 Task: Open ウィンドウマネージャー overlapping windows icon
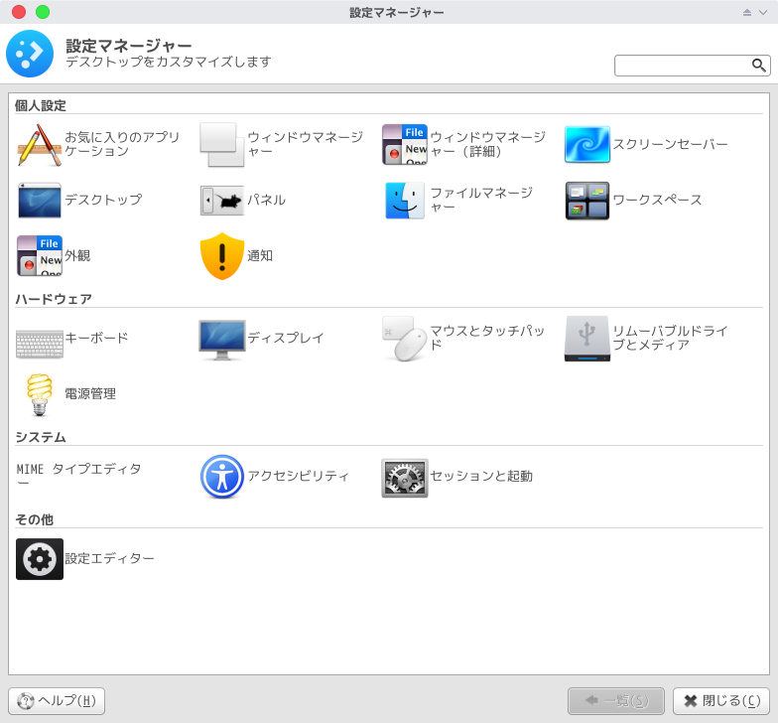click(x=222, y=145)
